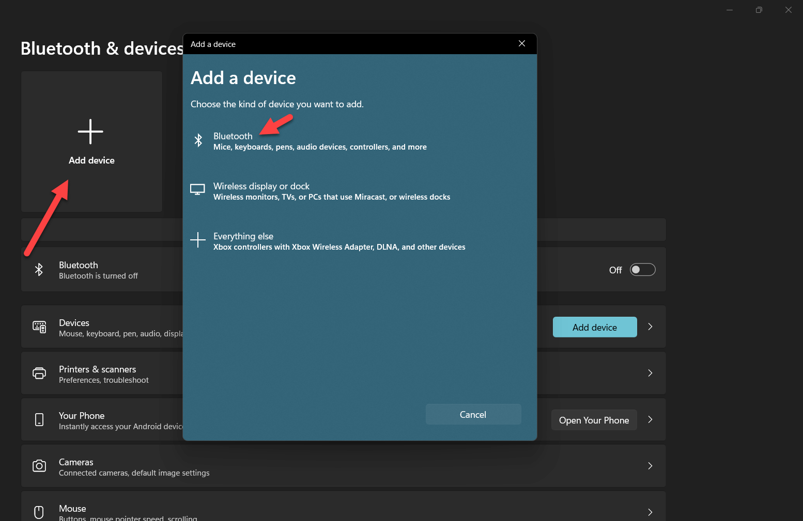Click the Bluetooth icon in the dialog
This screenshot has width=803, height=521.
point(198,140)
